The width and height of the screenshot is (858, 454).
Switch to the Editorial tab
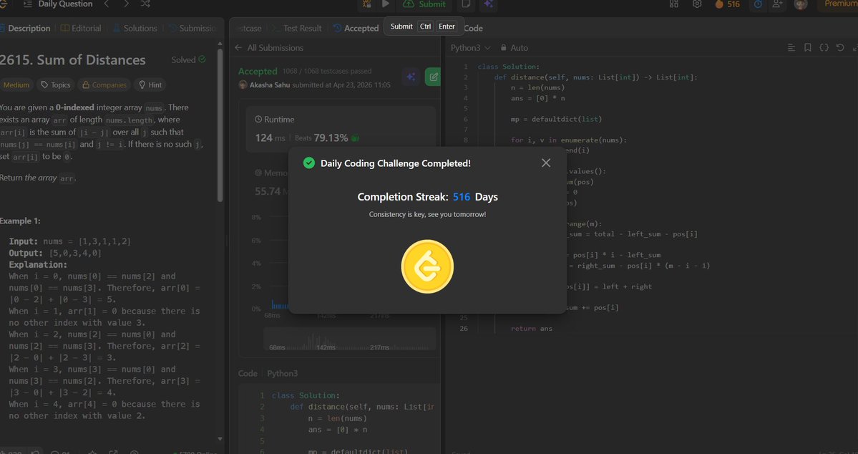click(81, 29)
